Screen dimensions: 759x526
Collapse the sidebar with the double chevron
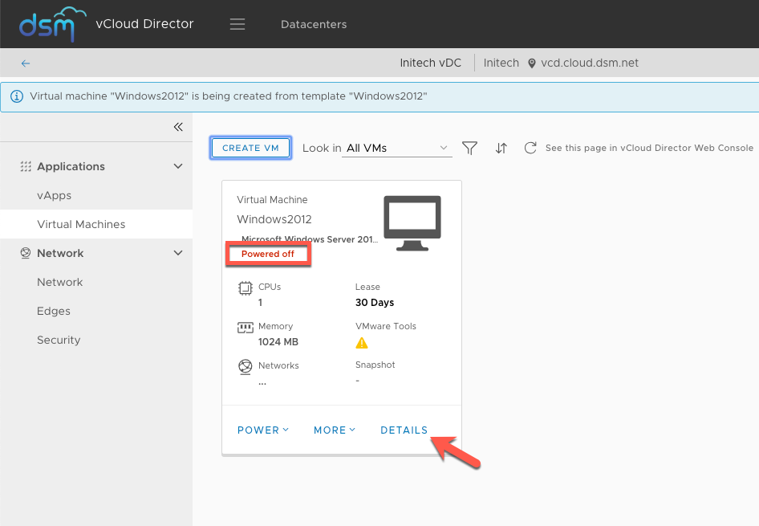(x=178, y=127)
